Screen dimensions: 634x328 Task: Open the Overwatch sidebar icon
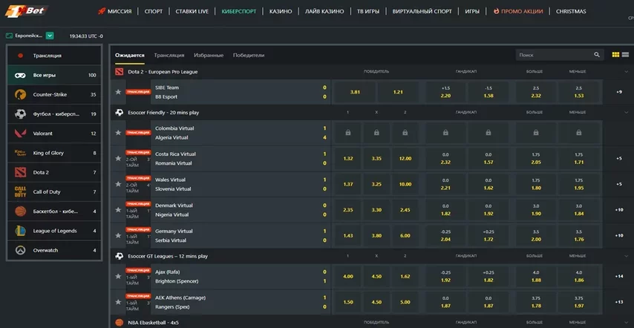click(x=20, y=250)
